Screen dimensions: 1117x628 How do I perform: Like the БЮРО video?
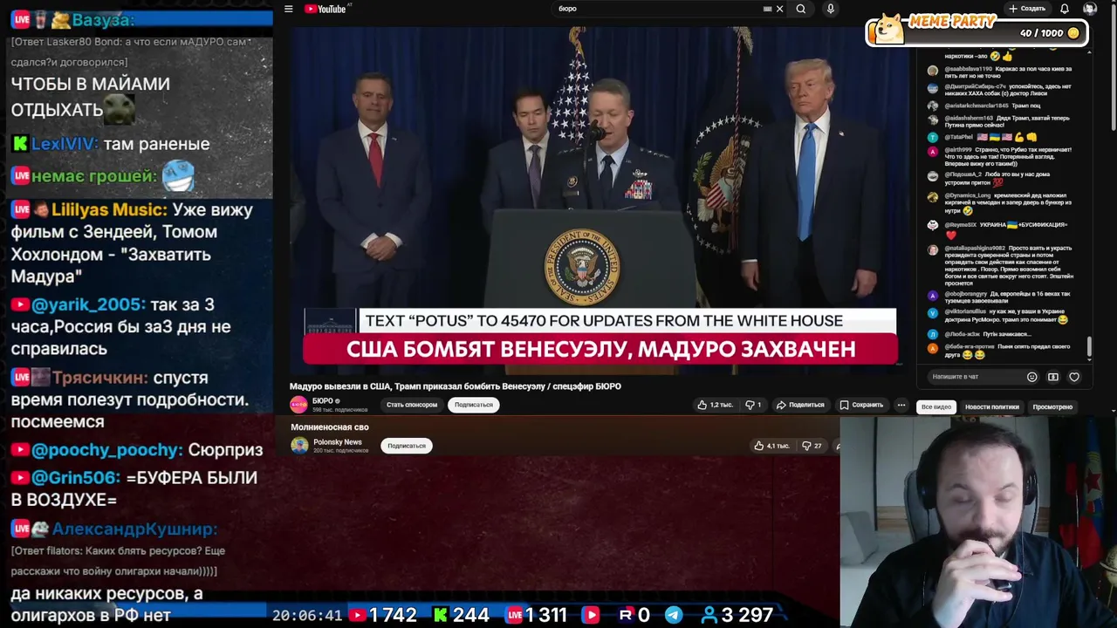click(715, 405)
